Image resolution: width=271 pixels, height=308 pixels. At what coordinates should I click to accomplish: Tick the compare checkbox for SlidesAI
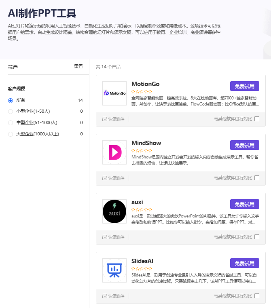257,296
